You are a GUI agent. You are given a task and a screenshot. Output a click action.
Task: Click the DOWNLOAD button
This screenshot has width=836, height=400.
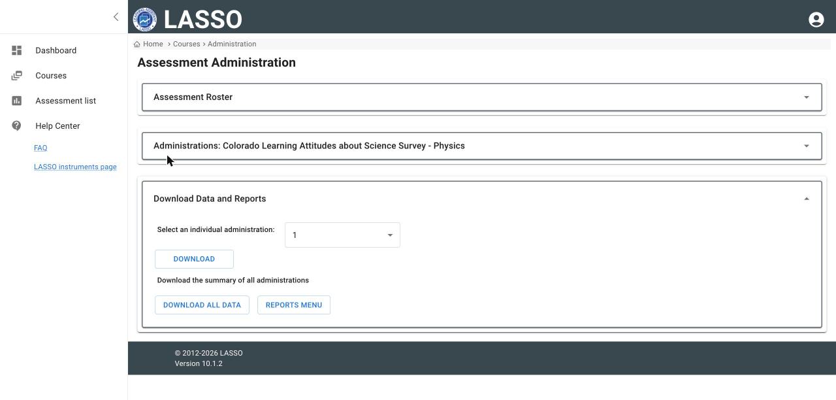point(194,259)
